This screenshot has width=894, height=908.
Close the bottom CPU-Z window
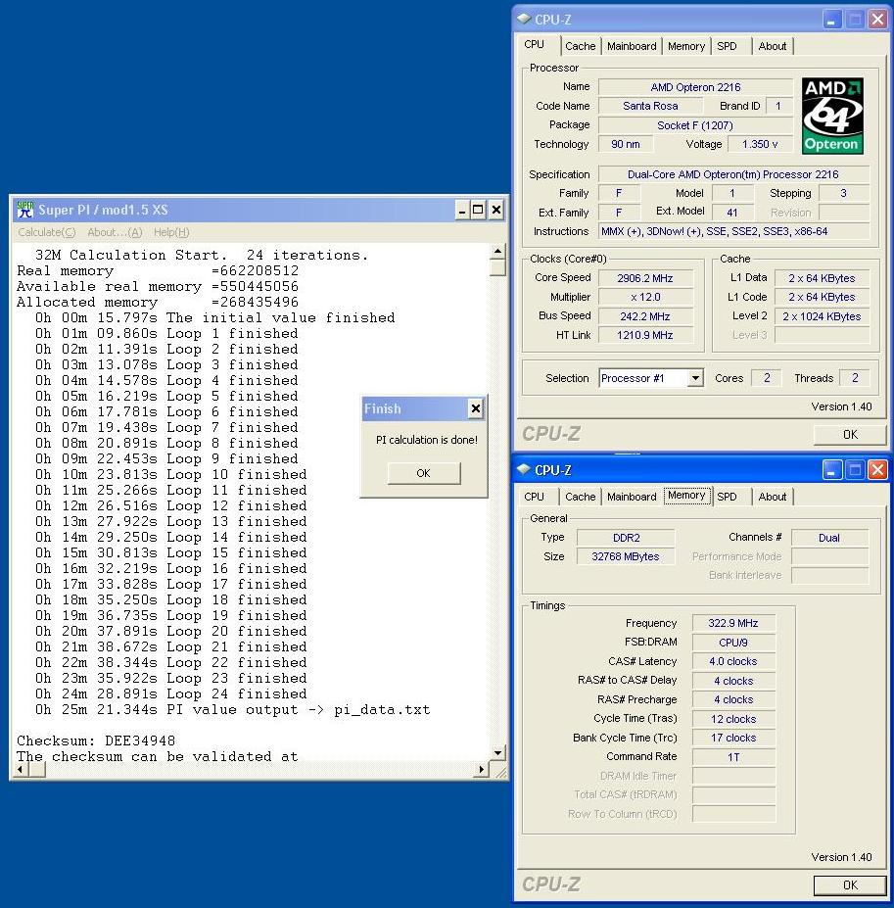(x=877, y=470)
